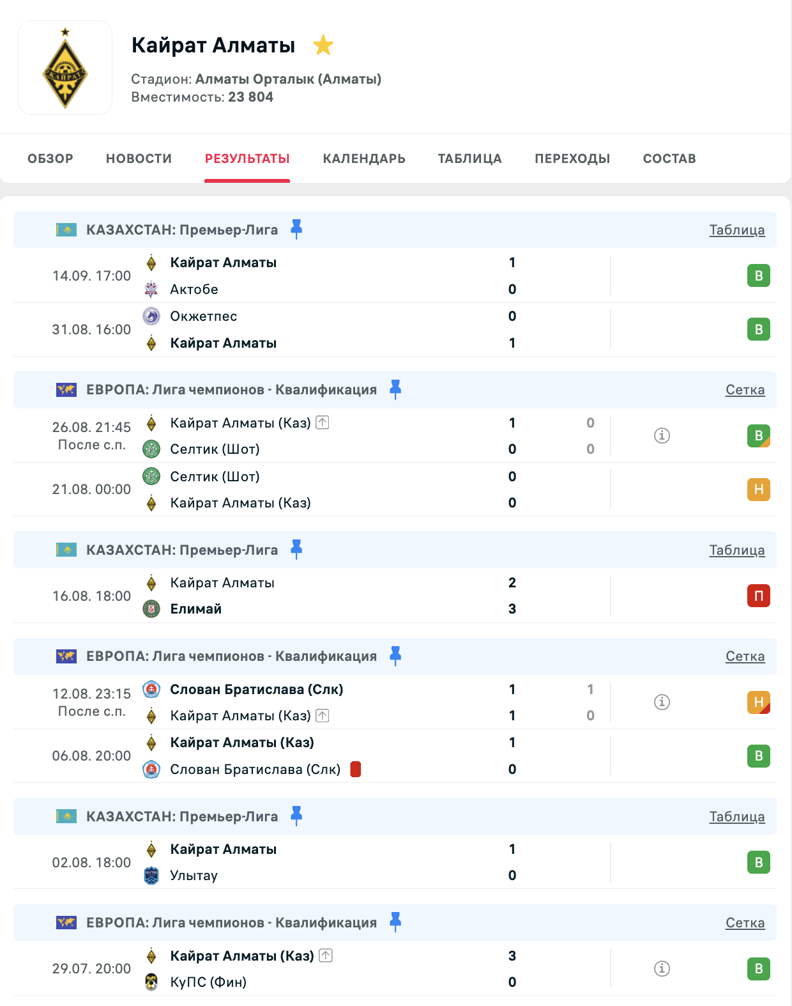Open the ОБЗОР tab

(50, 159)
